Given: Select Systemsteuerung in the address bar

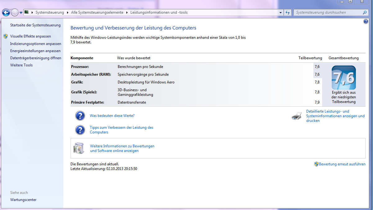Looking at the screenshot, I should click(x=50, y=12).
